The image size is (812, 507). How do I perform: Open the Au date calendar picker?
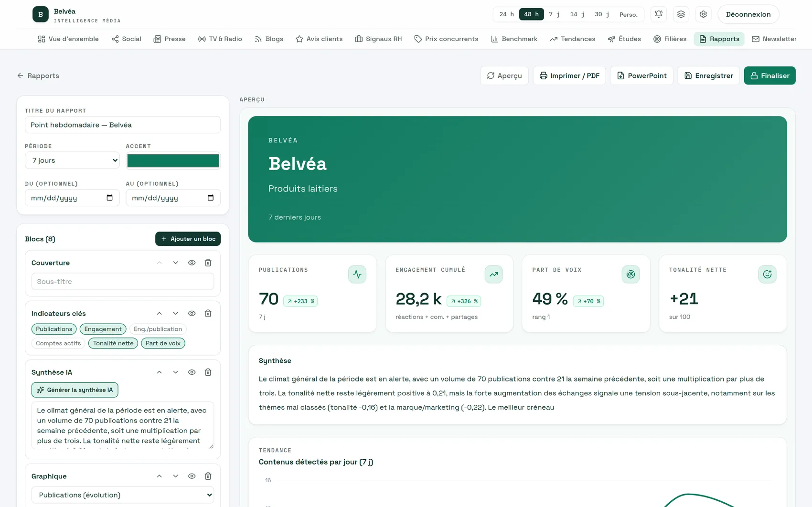211,198
